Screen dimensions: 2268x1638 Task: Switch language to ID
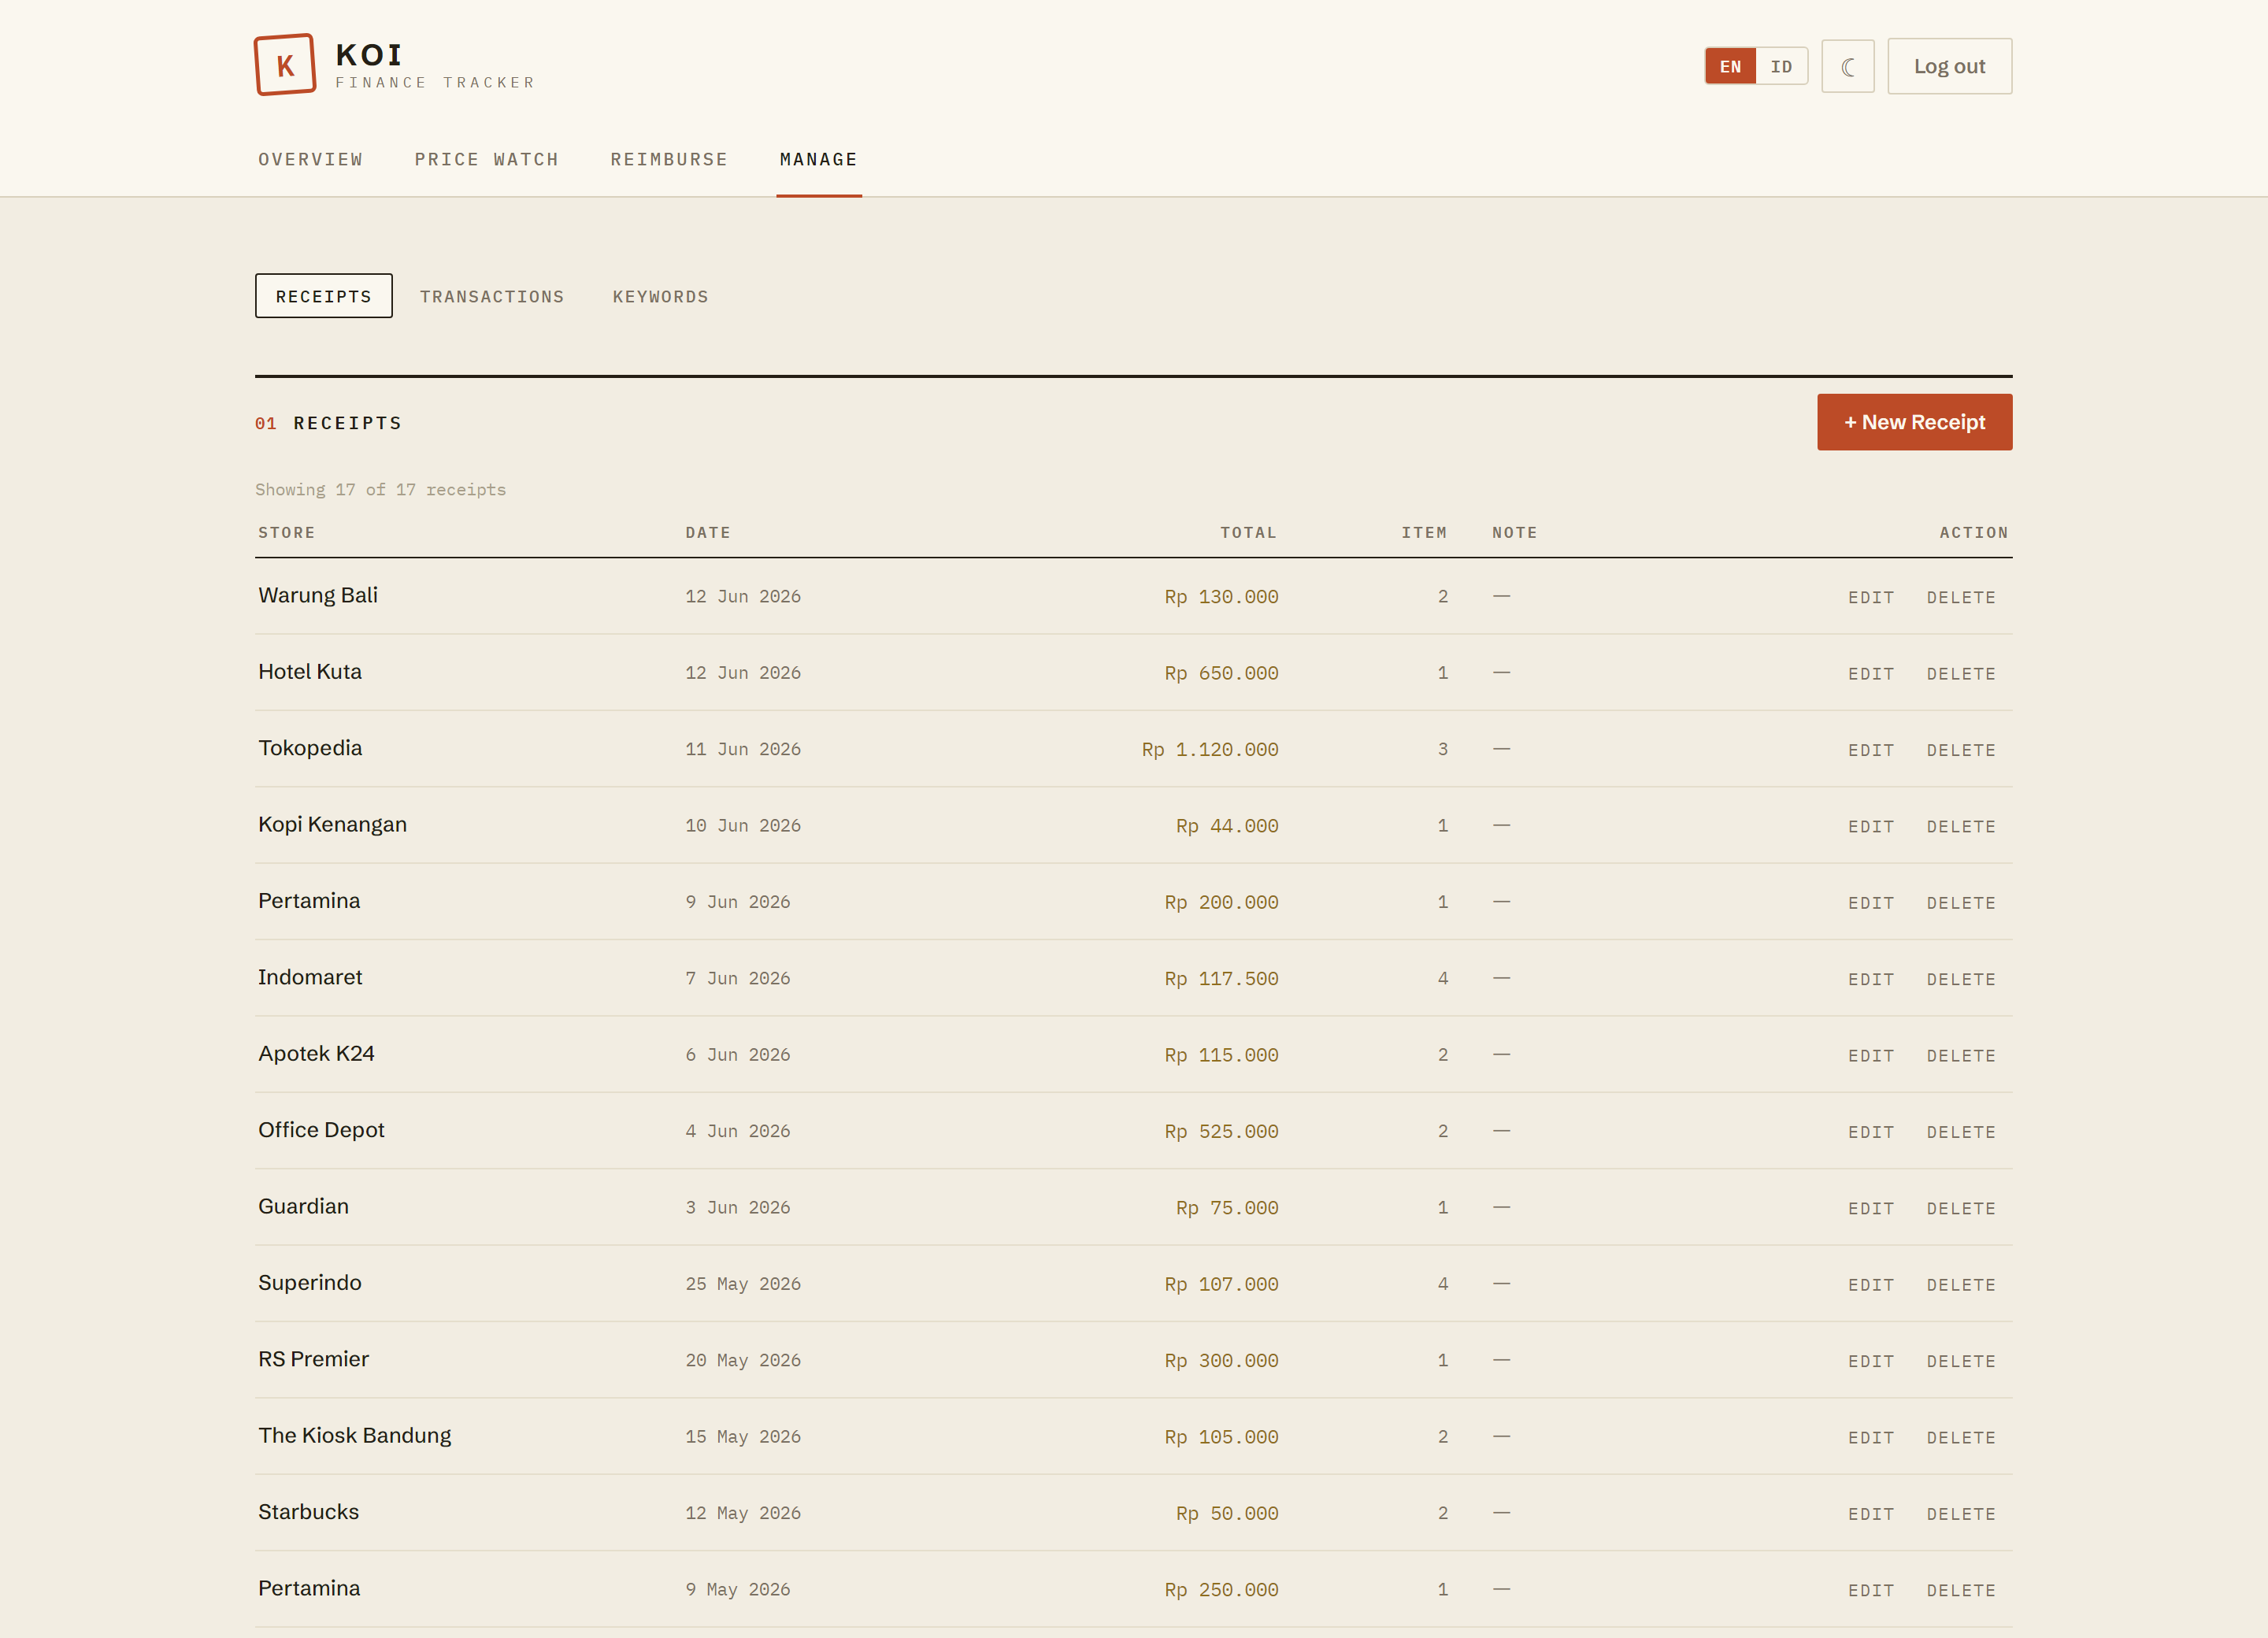point(1781,66)
